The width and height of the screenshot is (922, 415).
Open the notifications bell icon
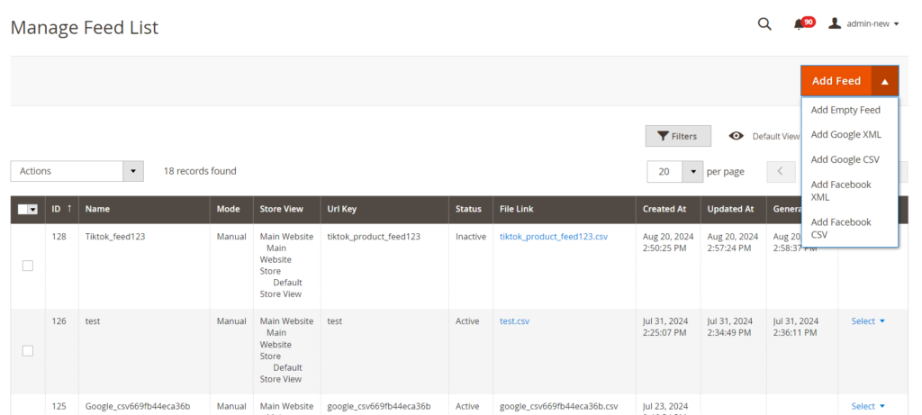coord(799,24)
